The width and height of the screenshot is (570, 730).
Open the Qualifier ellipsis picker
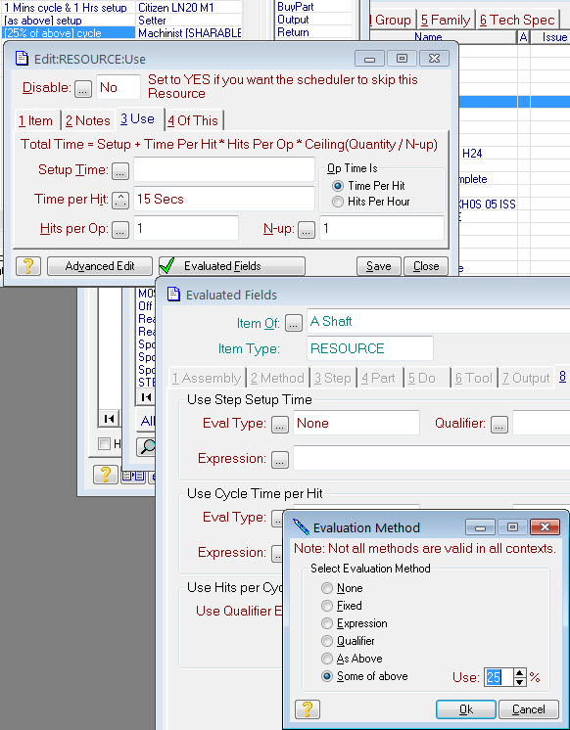point(499,425)
